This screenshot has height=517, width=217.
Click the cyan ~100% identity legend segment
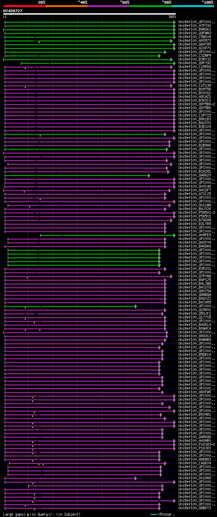coord(193,6)
